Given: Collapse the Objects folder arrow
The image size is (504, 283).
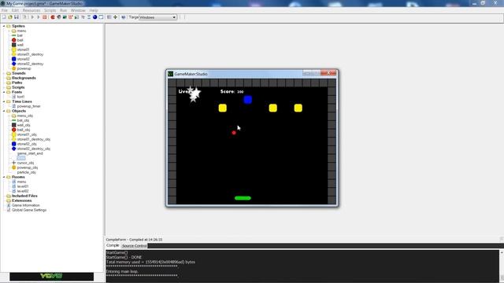Looking at the screenshot, I should tap(4, 111).
